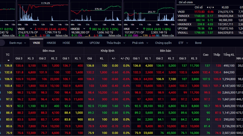
Task: Click the Chỉ số chính panel title
Action: tap(186, 2)
